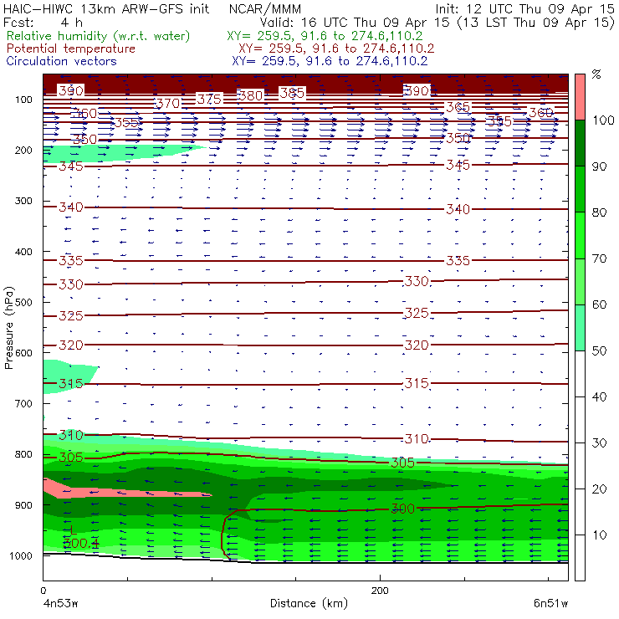Viewport: 619px width, 619px height.
Task: Click the '4n53w' start coordinate label
Action: (61, 604)
